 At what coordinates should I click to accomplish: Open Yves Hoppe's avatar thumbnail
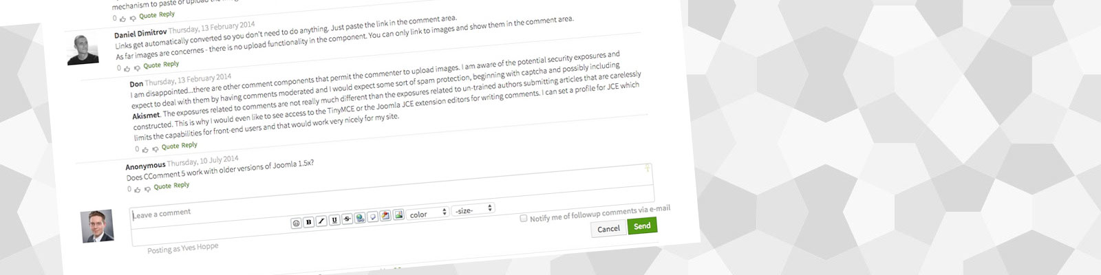click(97, 226)
